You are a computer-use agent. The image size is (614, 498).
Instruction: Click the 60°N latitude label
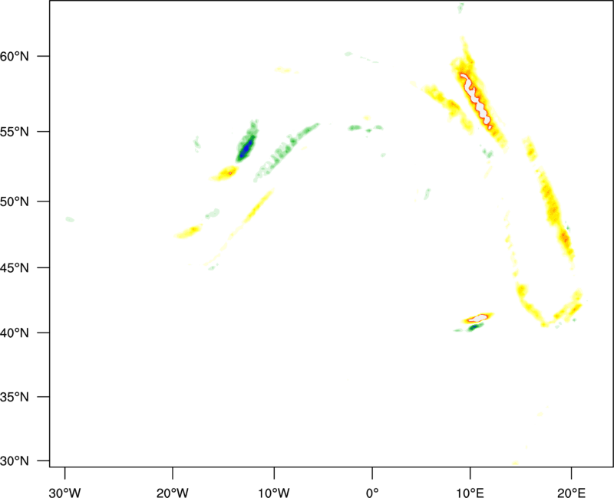pos(15,56)
